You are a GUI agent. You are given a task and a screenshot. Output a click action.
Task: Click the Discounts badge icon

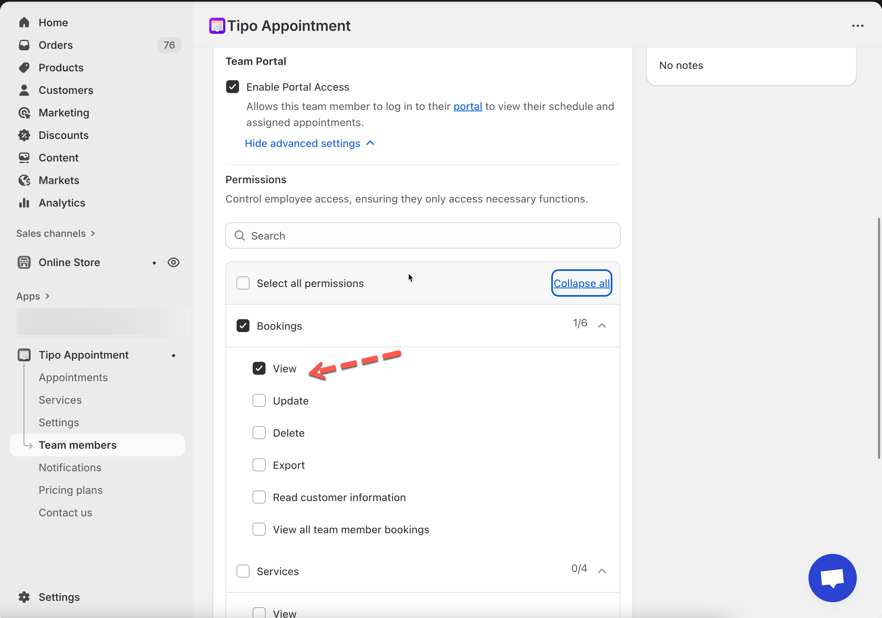tap(24, 135)
